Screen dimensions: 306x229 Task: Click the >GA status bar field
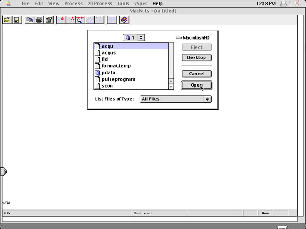68,213
